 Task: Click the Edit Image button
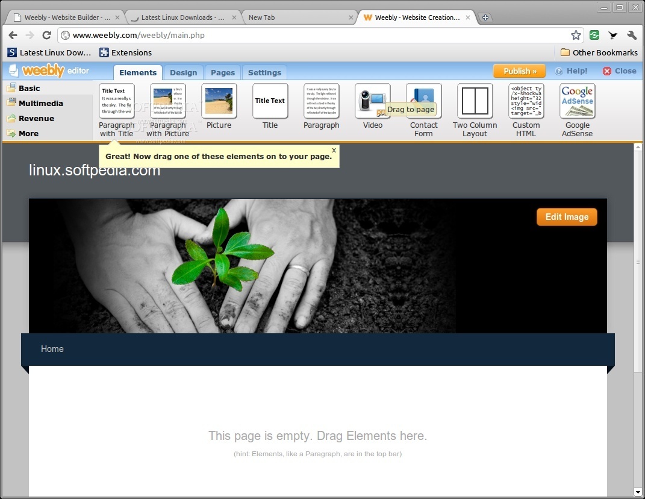tap(566, 216)
